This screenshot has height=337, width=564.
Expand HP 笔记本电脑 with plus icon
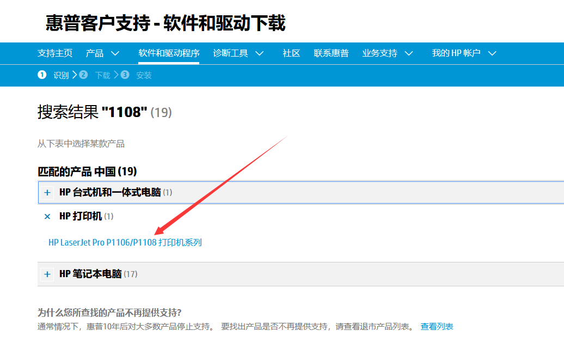pos(47,274)
